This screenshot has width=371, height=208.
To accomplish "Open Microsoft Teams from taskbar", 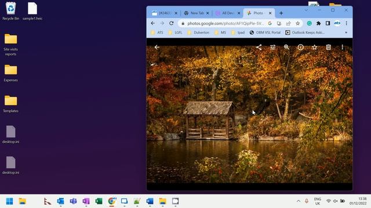I will point(74,201).
